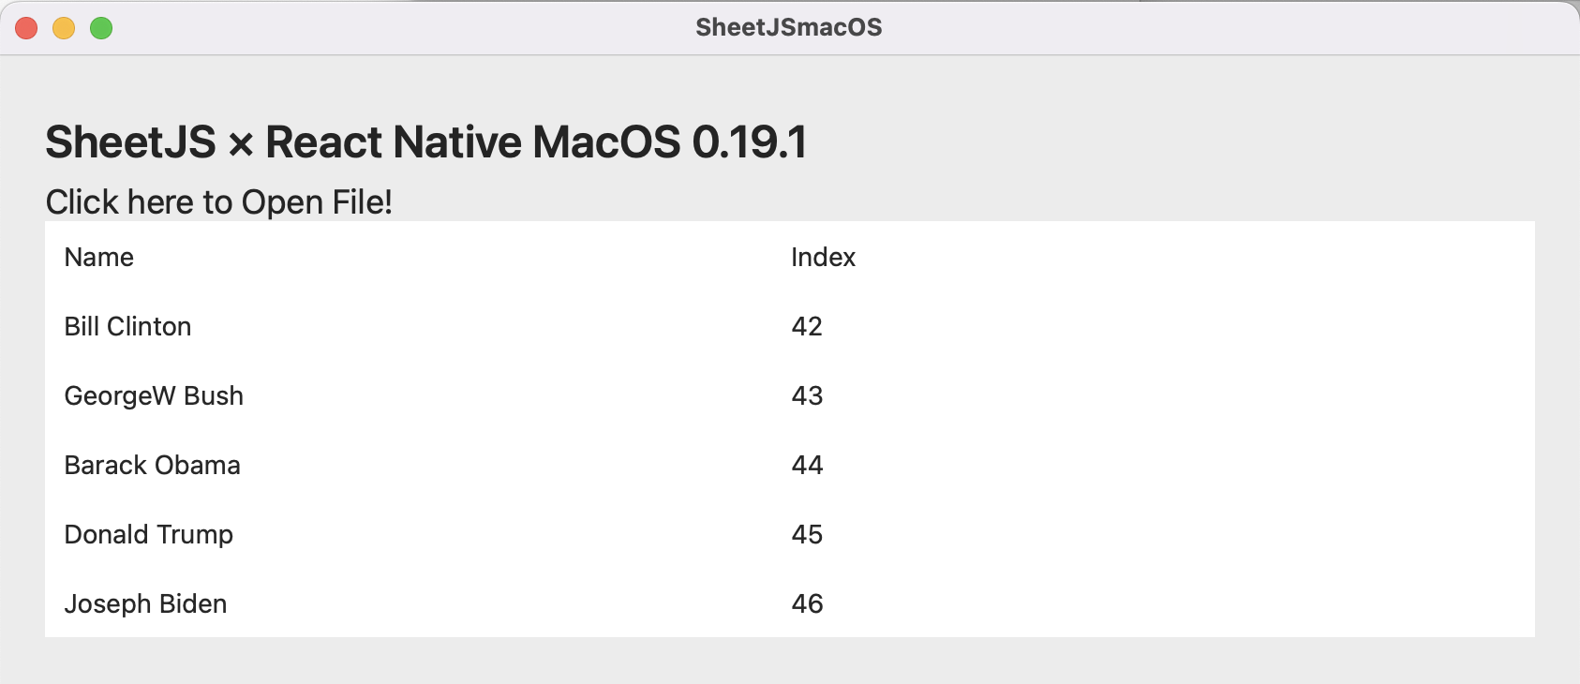Click the Joseph Biden name cell
This screenshot has height=684, width=1580.
click(x=145, y=604)
